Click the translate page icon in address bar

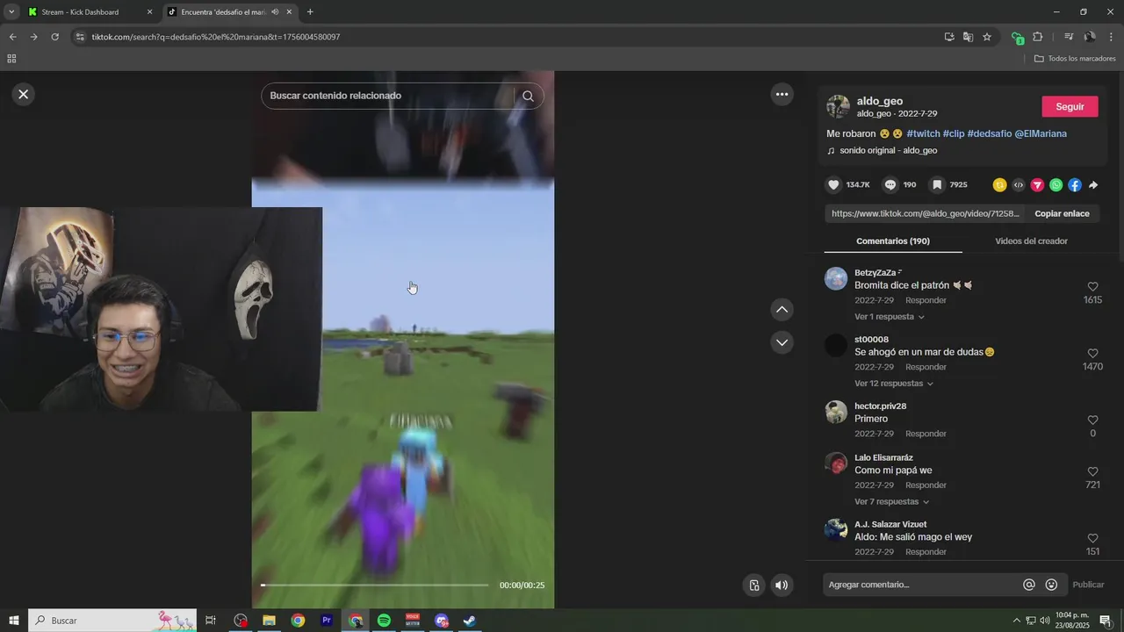click(x=968, y=37)
